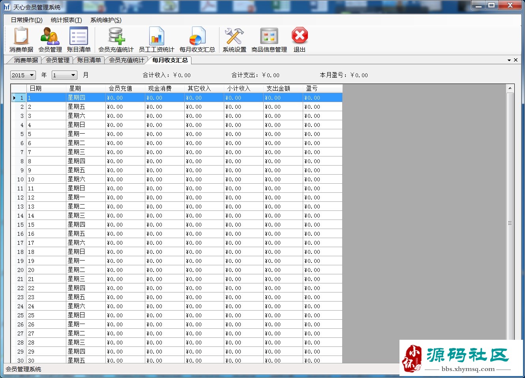Click the 会员充值 column header

point(125,88)
